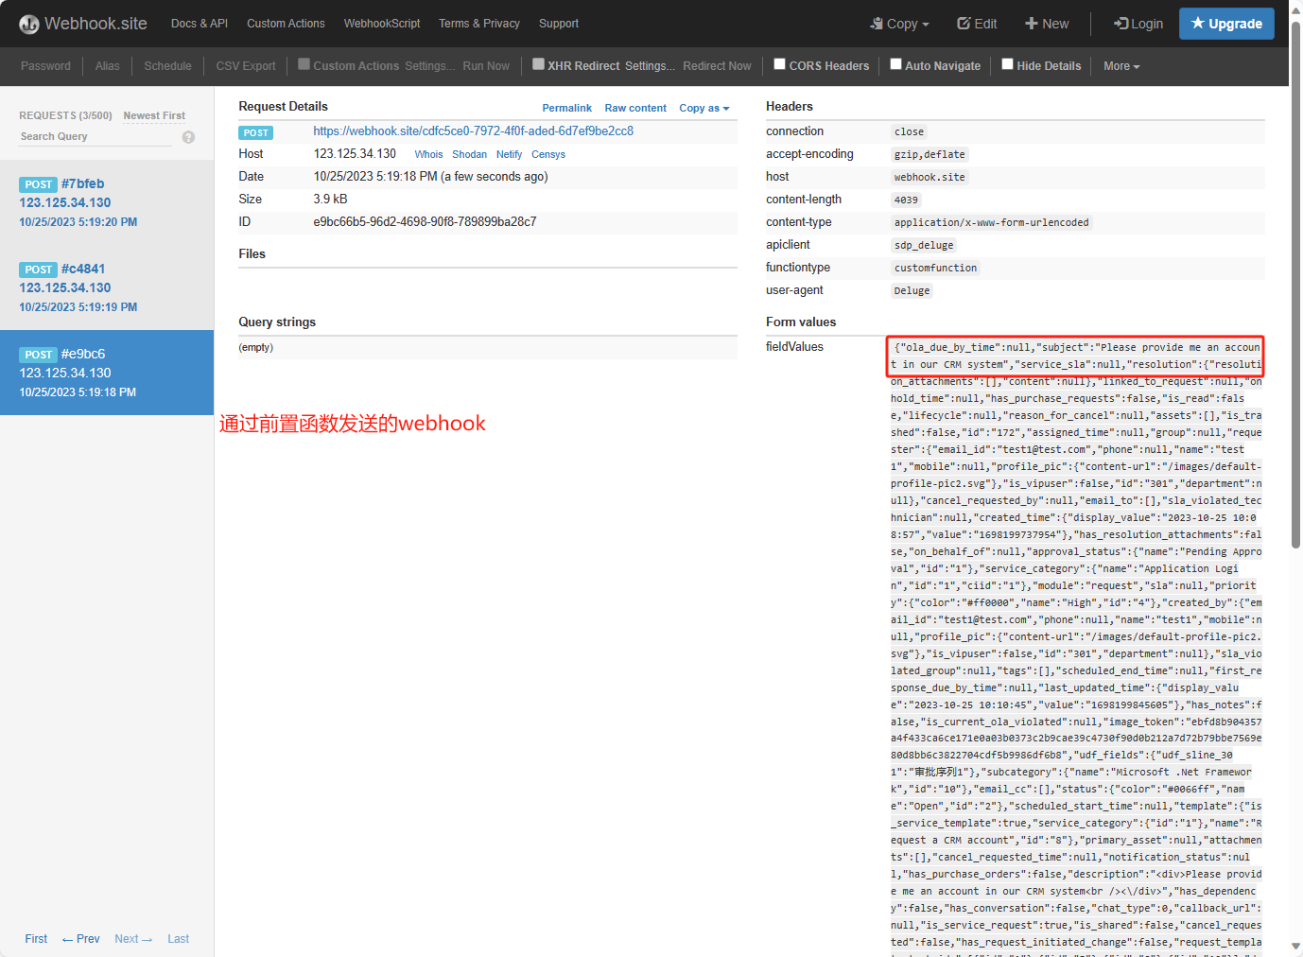The width and height of the screenshot is (1303, 957).
Task: Open the Copy dropdown in navbar
Action: [899, 24]
